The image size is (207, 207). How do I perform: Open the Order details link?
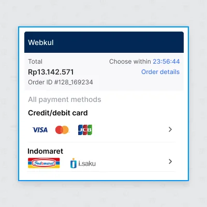[160, 72]
